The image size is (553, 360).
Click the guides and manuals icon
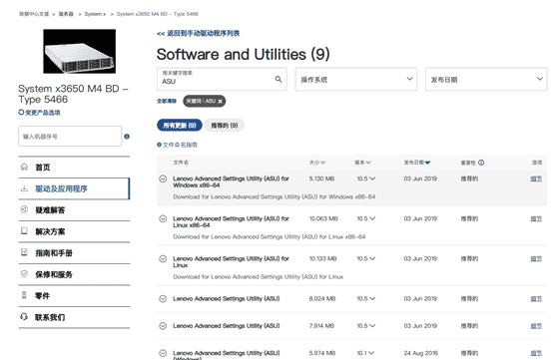coord(24,252)
